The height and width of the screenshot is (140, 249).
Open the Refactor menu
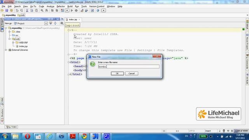pyautogui.click(x=61, y=6)
